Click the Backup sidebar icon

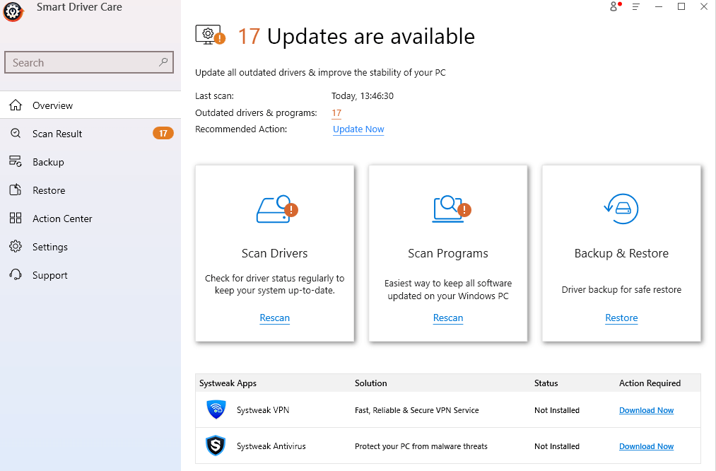16,162
